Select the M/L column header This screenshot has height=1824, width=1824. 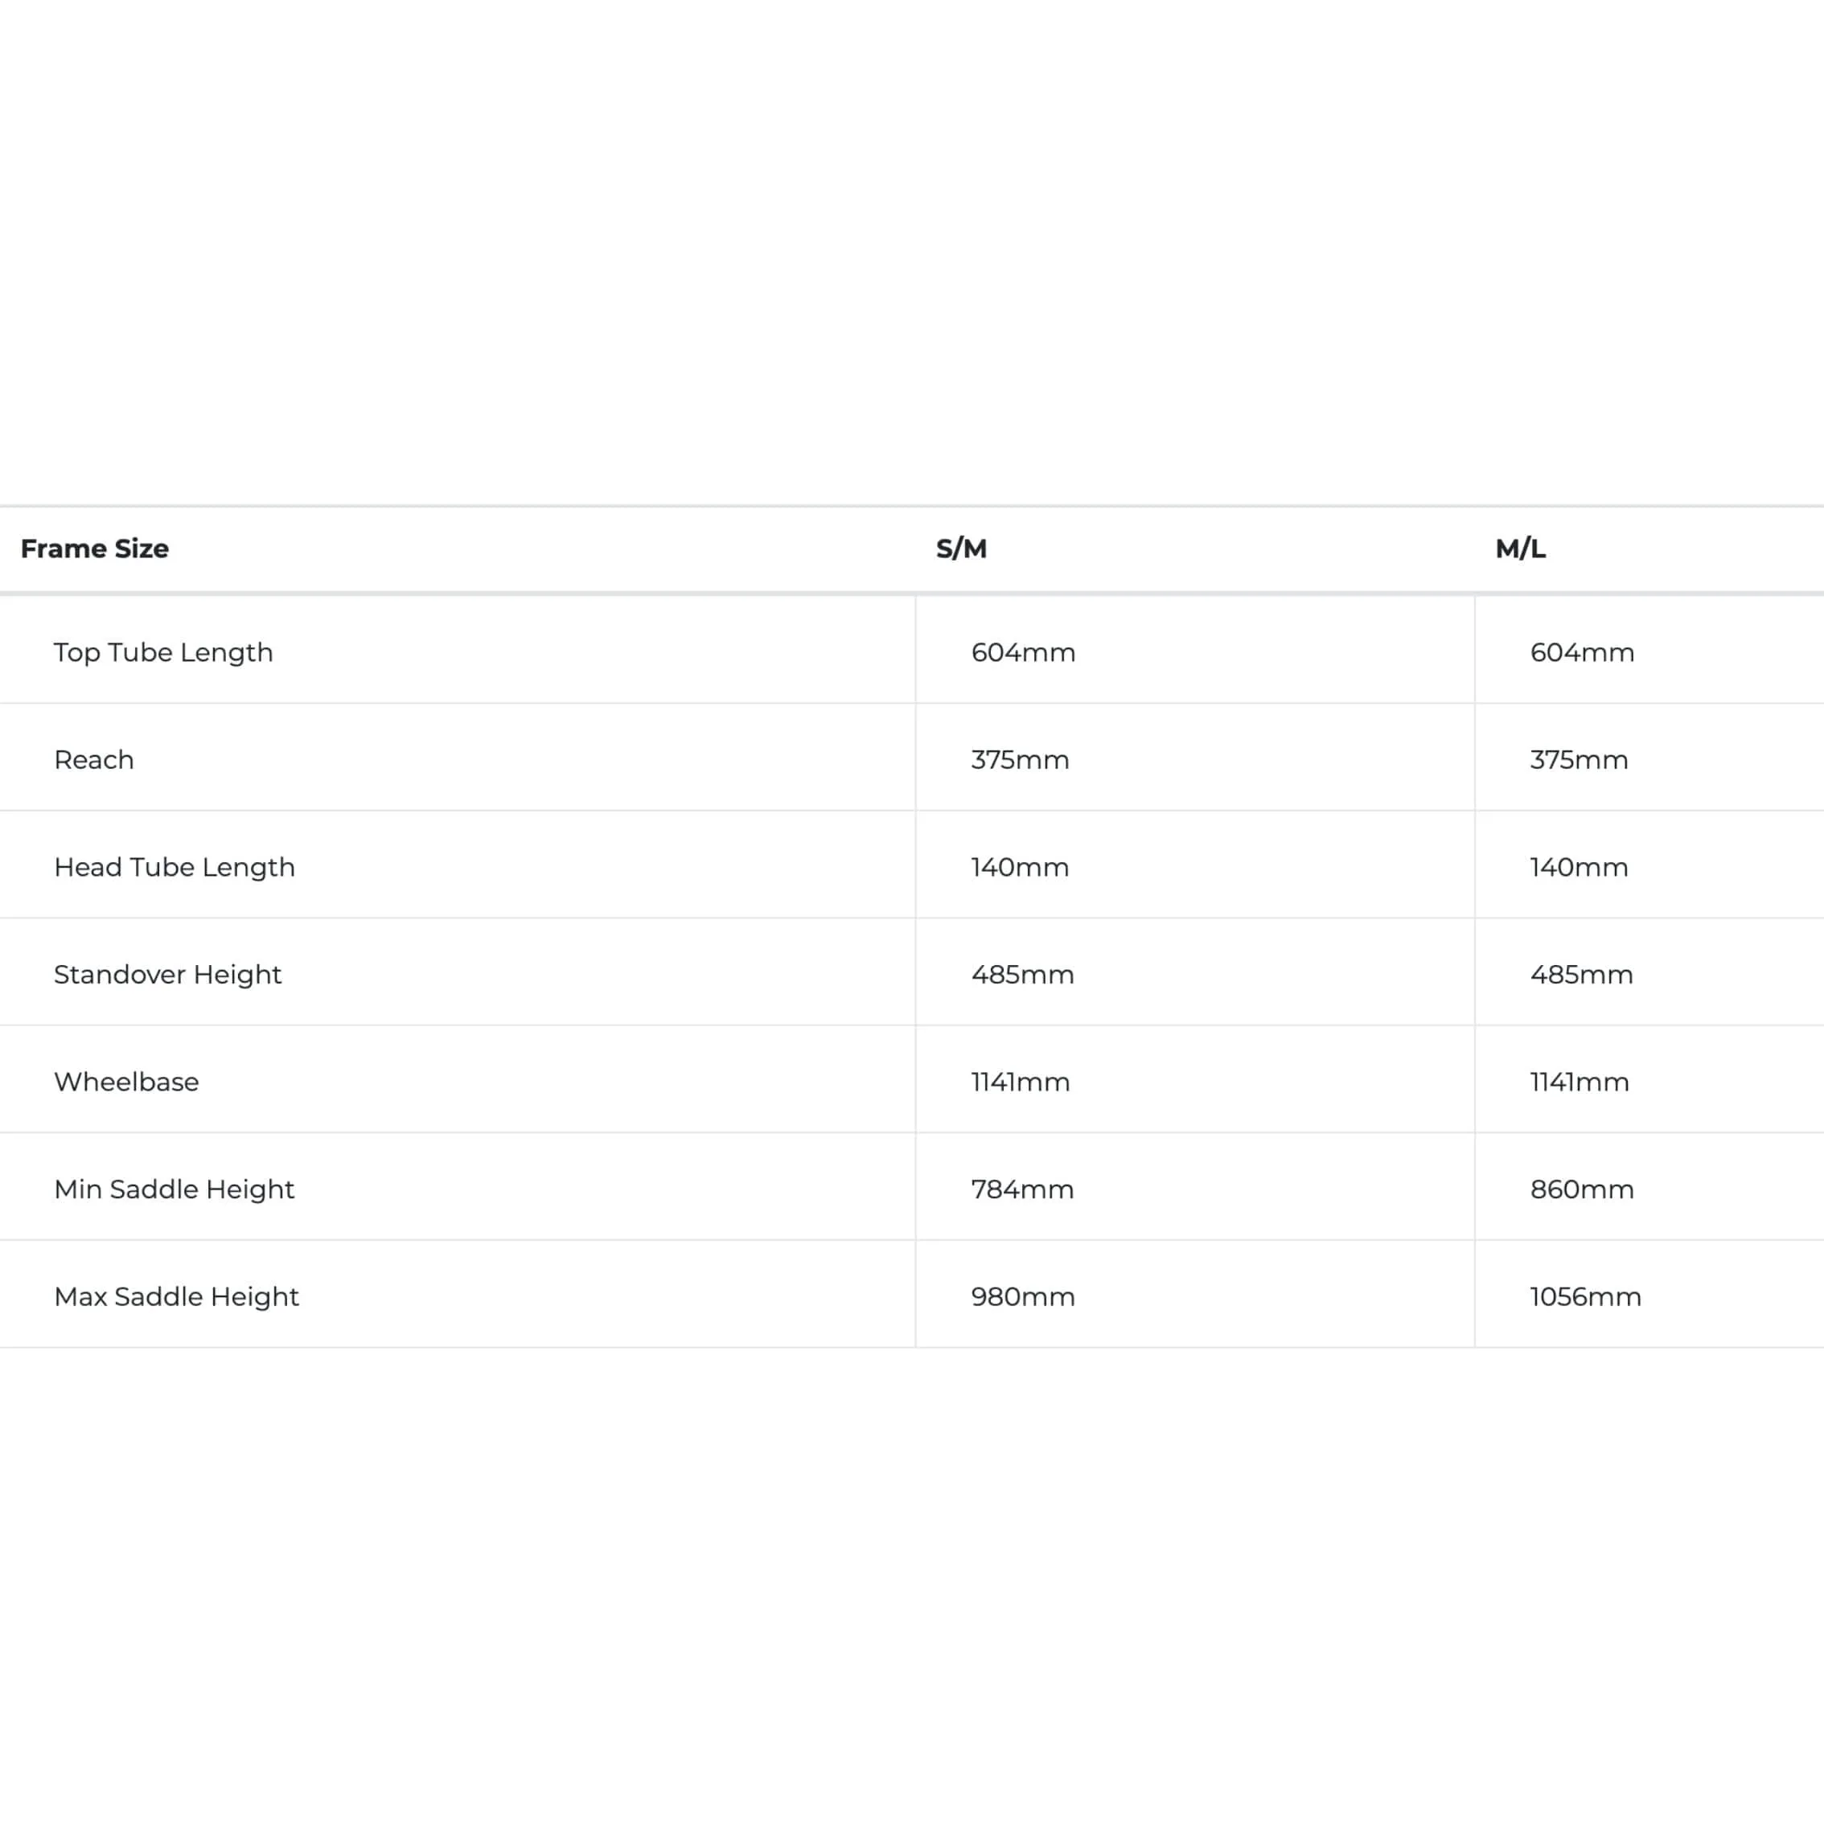[x=1520, y=548]
